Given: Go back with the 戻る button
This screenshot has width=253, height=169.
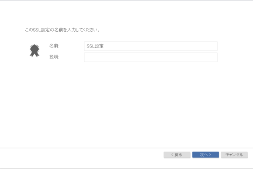Looking at the screenshot, I should click(x=177, y=155).
